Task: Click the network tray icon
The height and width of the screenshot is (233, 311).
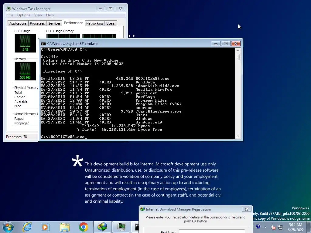Action: coord(280,227)
